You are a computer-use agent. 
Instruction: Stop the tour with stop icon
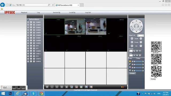(x=137, y=55)
